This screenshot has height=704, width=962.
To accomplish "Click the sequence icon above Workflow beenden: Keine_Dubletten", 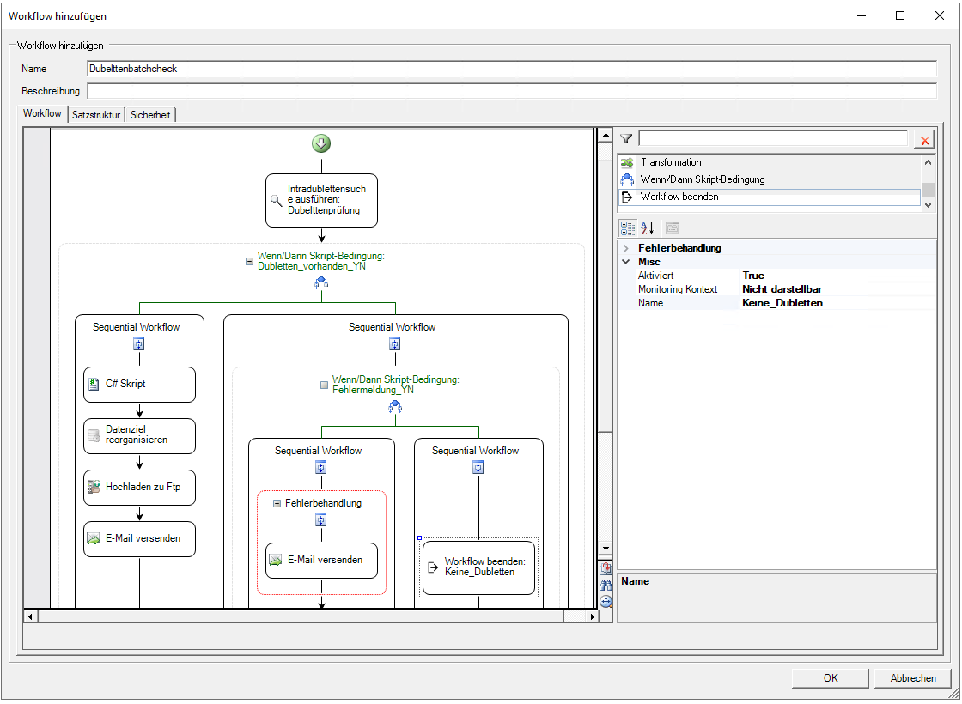I will point(478,467).
